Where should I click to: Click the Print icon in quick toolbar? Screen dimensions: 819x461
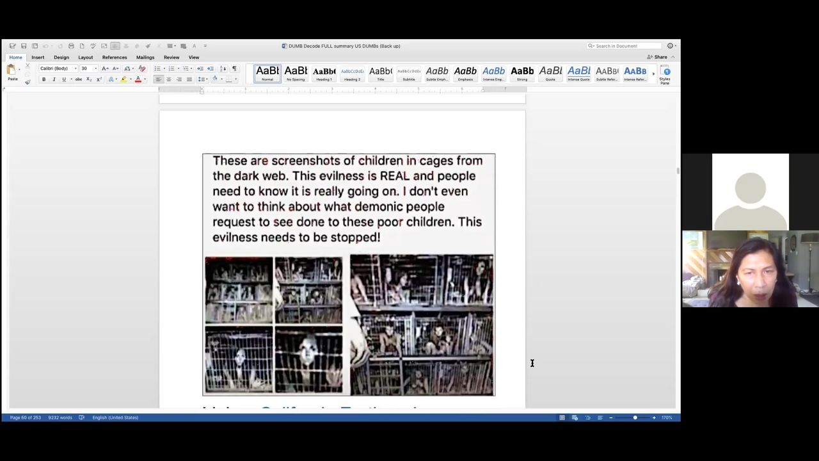[71, 46]
